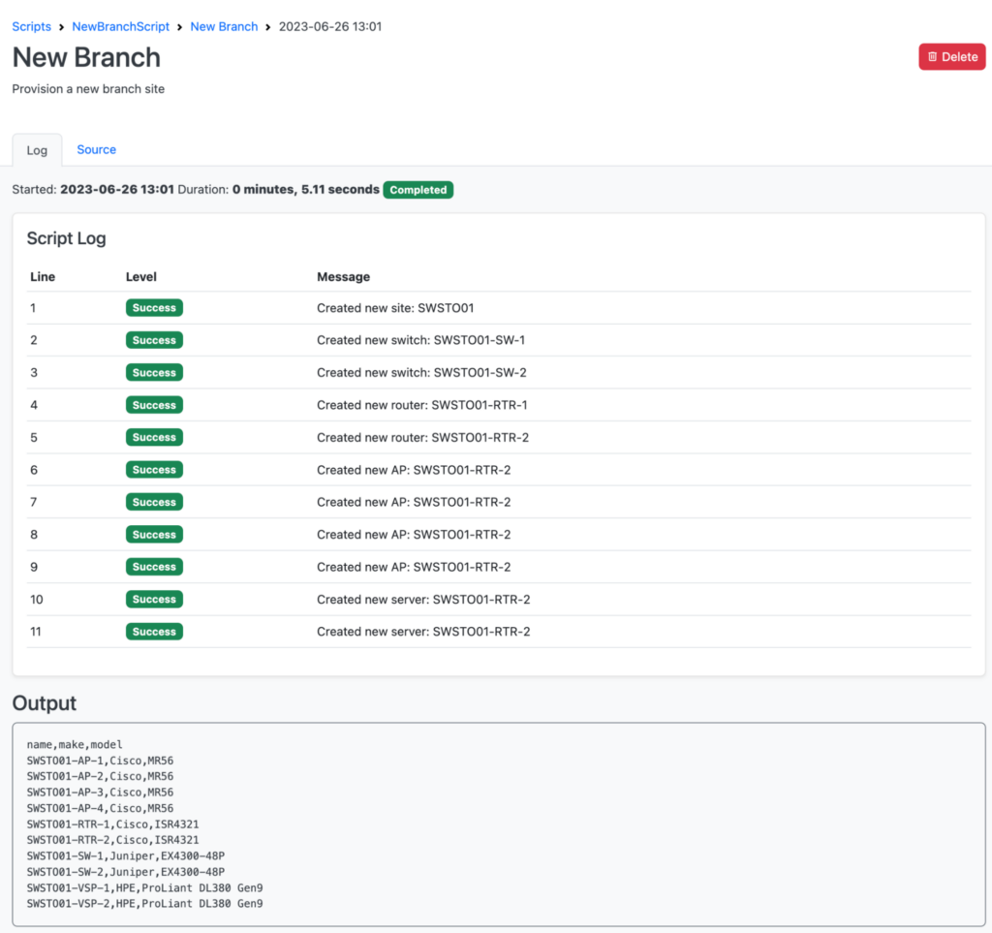Select message 'Created new switch: SWSTO01-SW-1'
The image size is (992, 933).
click(420, 340)
